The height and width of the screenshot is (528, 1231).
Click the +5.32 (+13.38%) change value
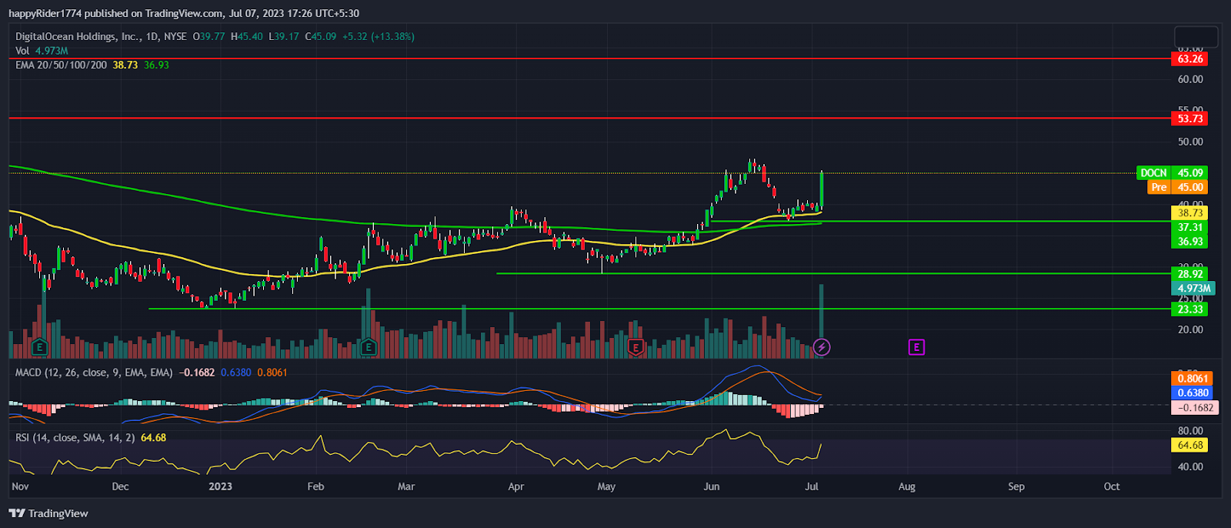click(379, 36)
